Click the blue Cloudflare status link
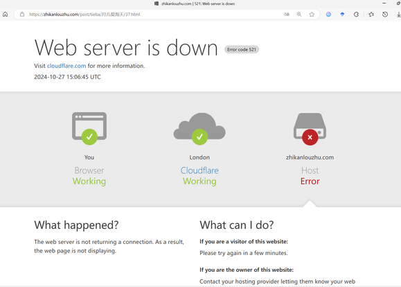The width and height of the screenshot is (401, 287). [199, 171]
